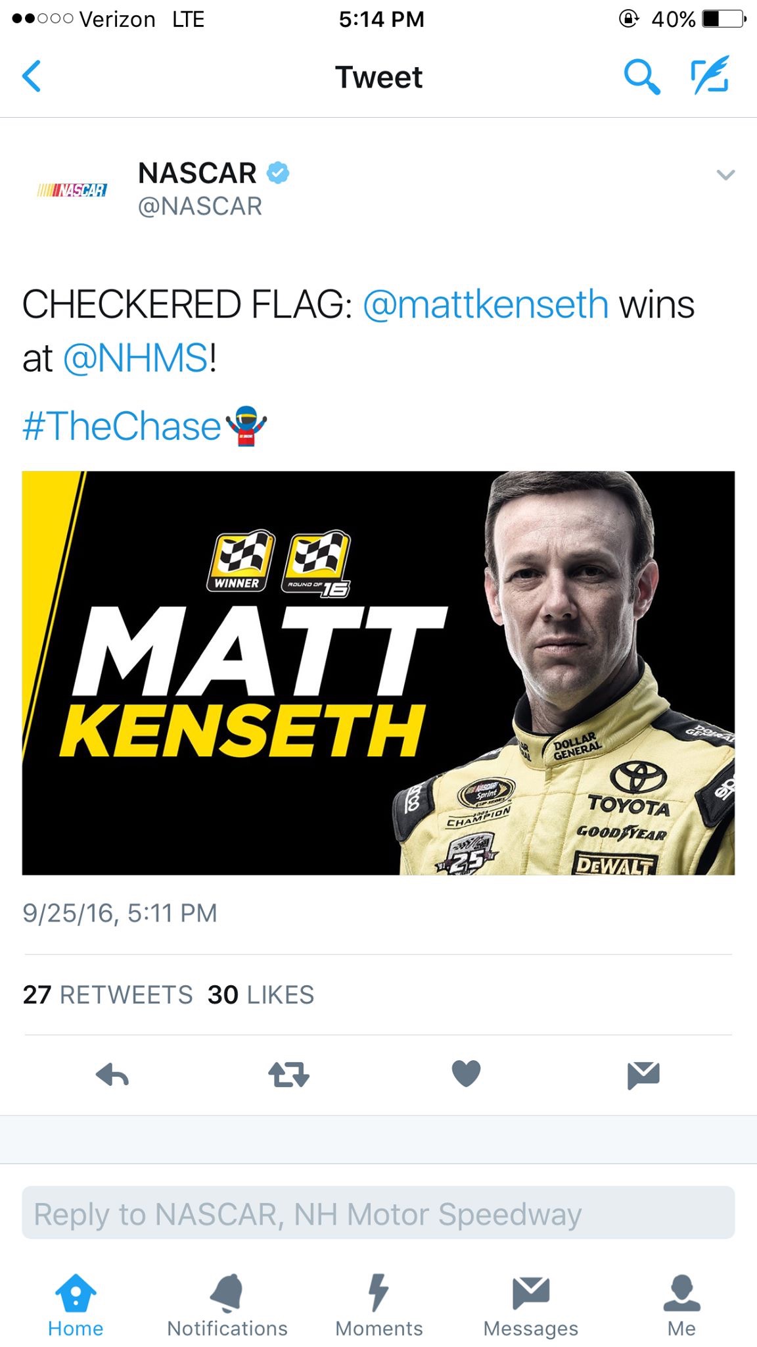Share tweet via direct message
757x1347 pixels.
pos(643,1075)
